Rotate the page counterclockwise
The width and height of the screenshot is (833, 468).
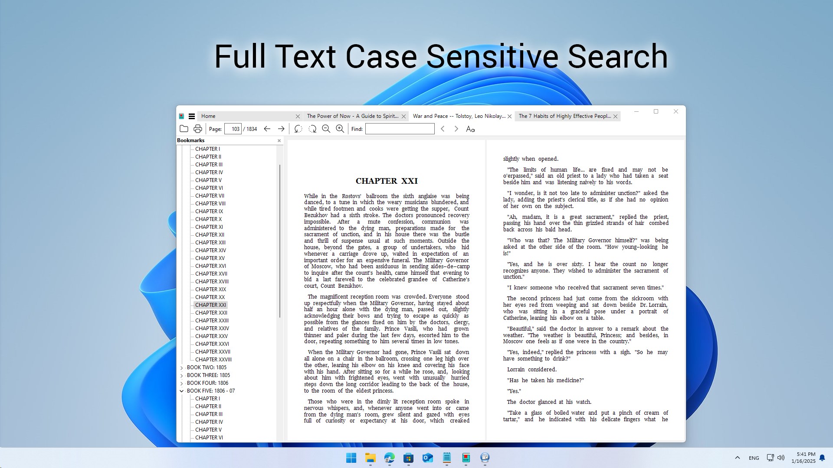click(298, 129)
